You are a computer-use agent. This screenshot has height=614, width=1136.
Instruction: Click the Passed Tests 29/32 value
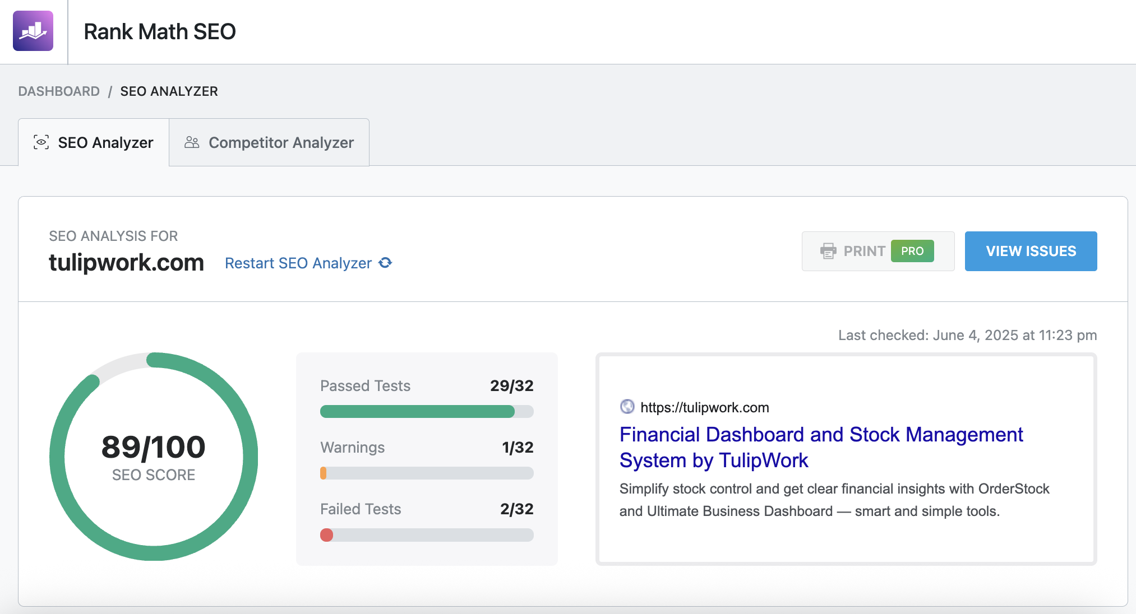[511, 385]
